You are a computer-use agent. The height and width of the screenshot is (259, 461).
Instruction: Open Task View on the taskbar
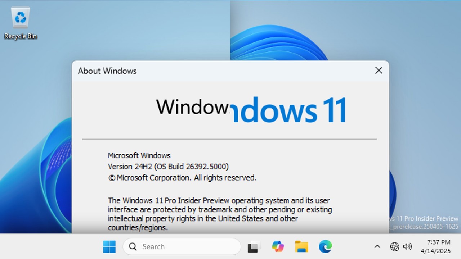tap(254, 247)
